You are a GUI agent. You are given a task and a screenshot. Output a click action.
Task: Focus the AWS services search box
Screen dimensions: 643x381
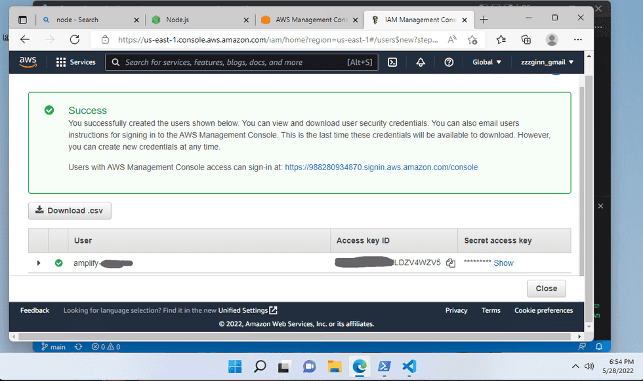241,62
